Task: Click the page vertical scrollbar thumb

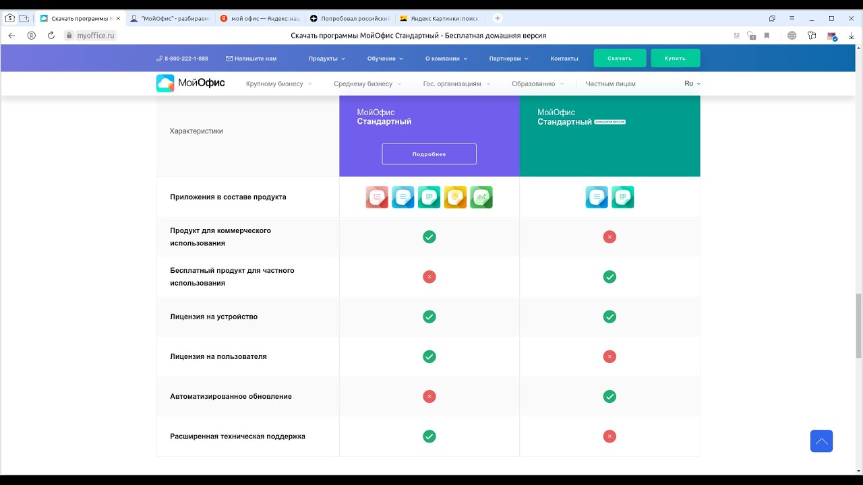Action: [858, 325]
